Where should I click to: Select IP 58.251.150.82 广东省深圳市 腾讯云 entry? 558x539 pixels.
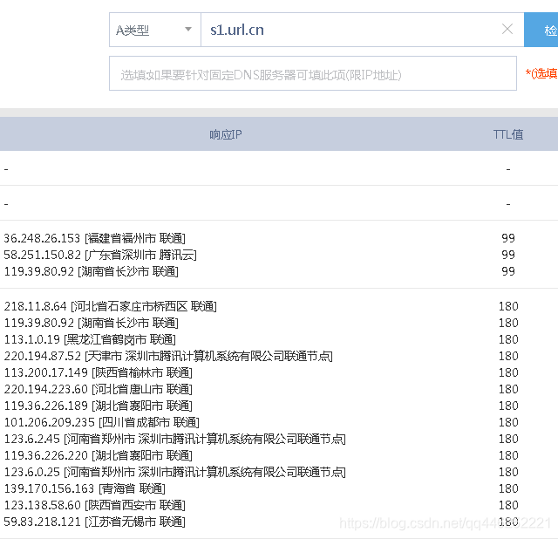point(100,255)
